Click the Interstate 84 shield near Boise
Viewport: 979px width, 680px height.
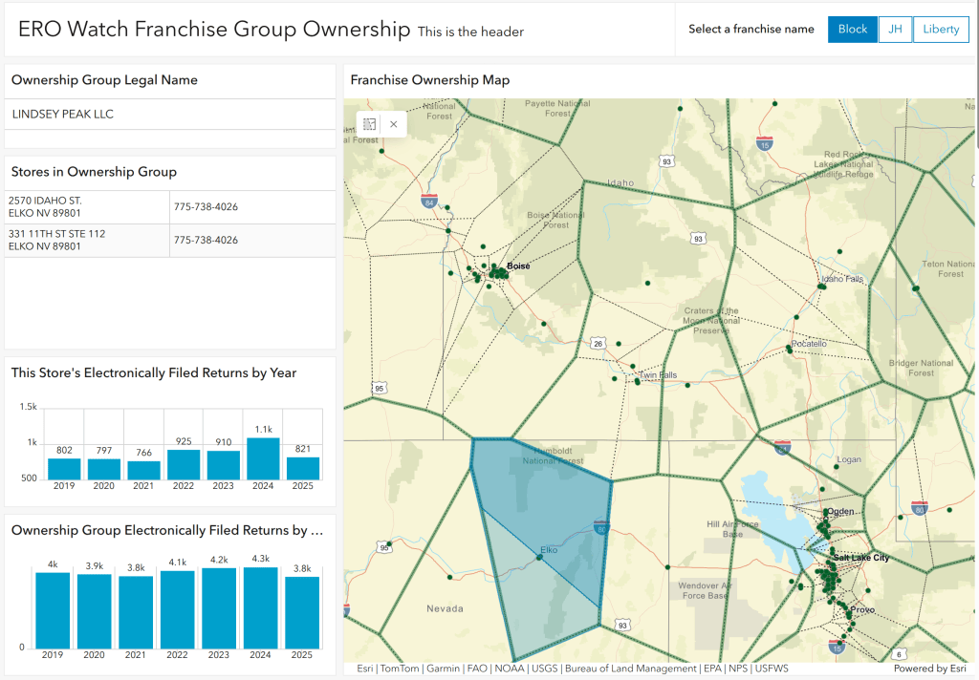[x=429, y=201]
